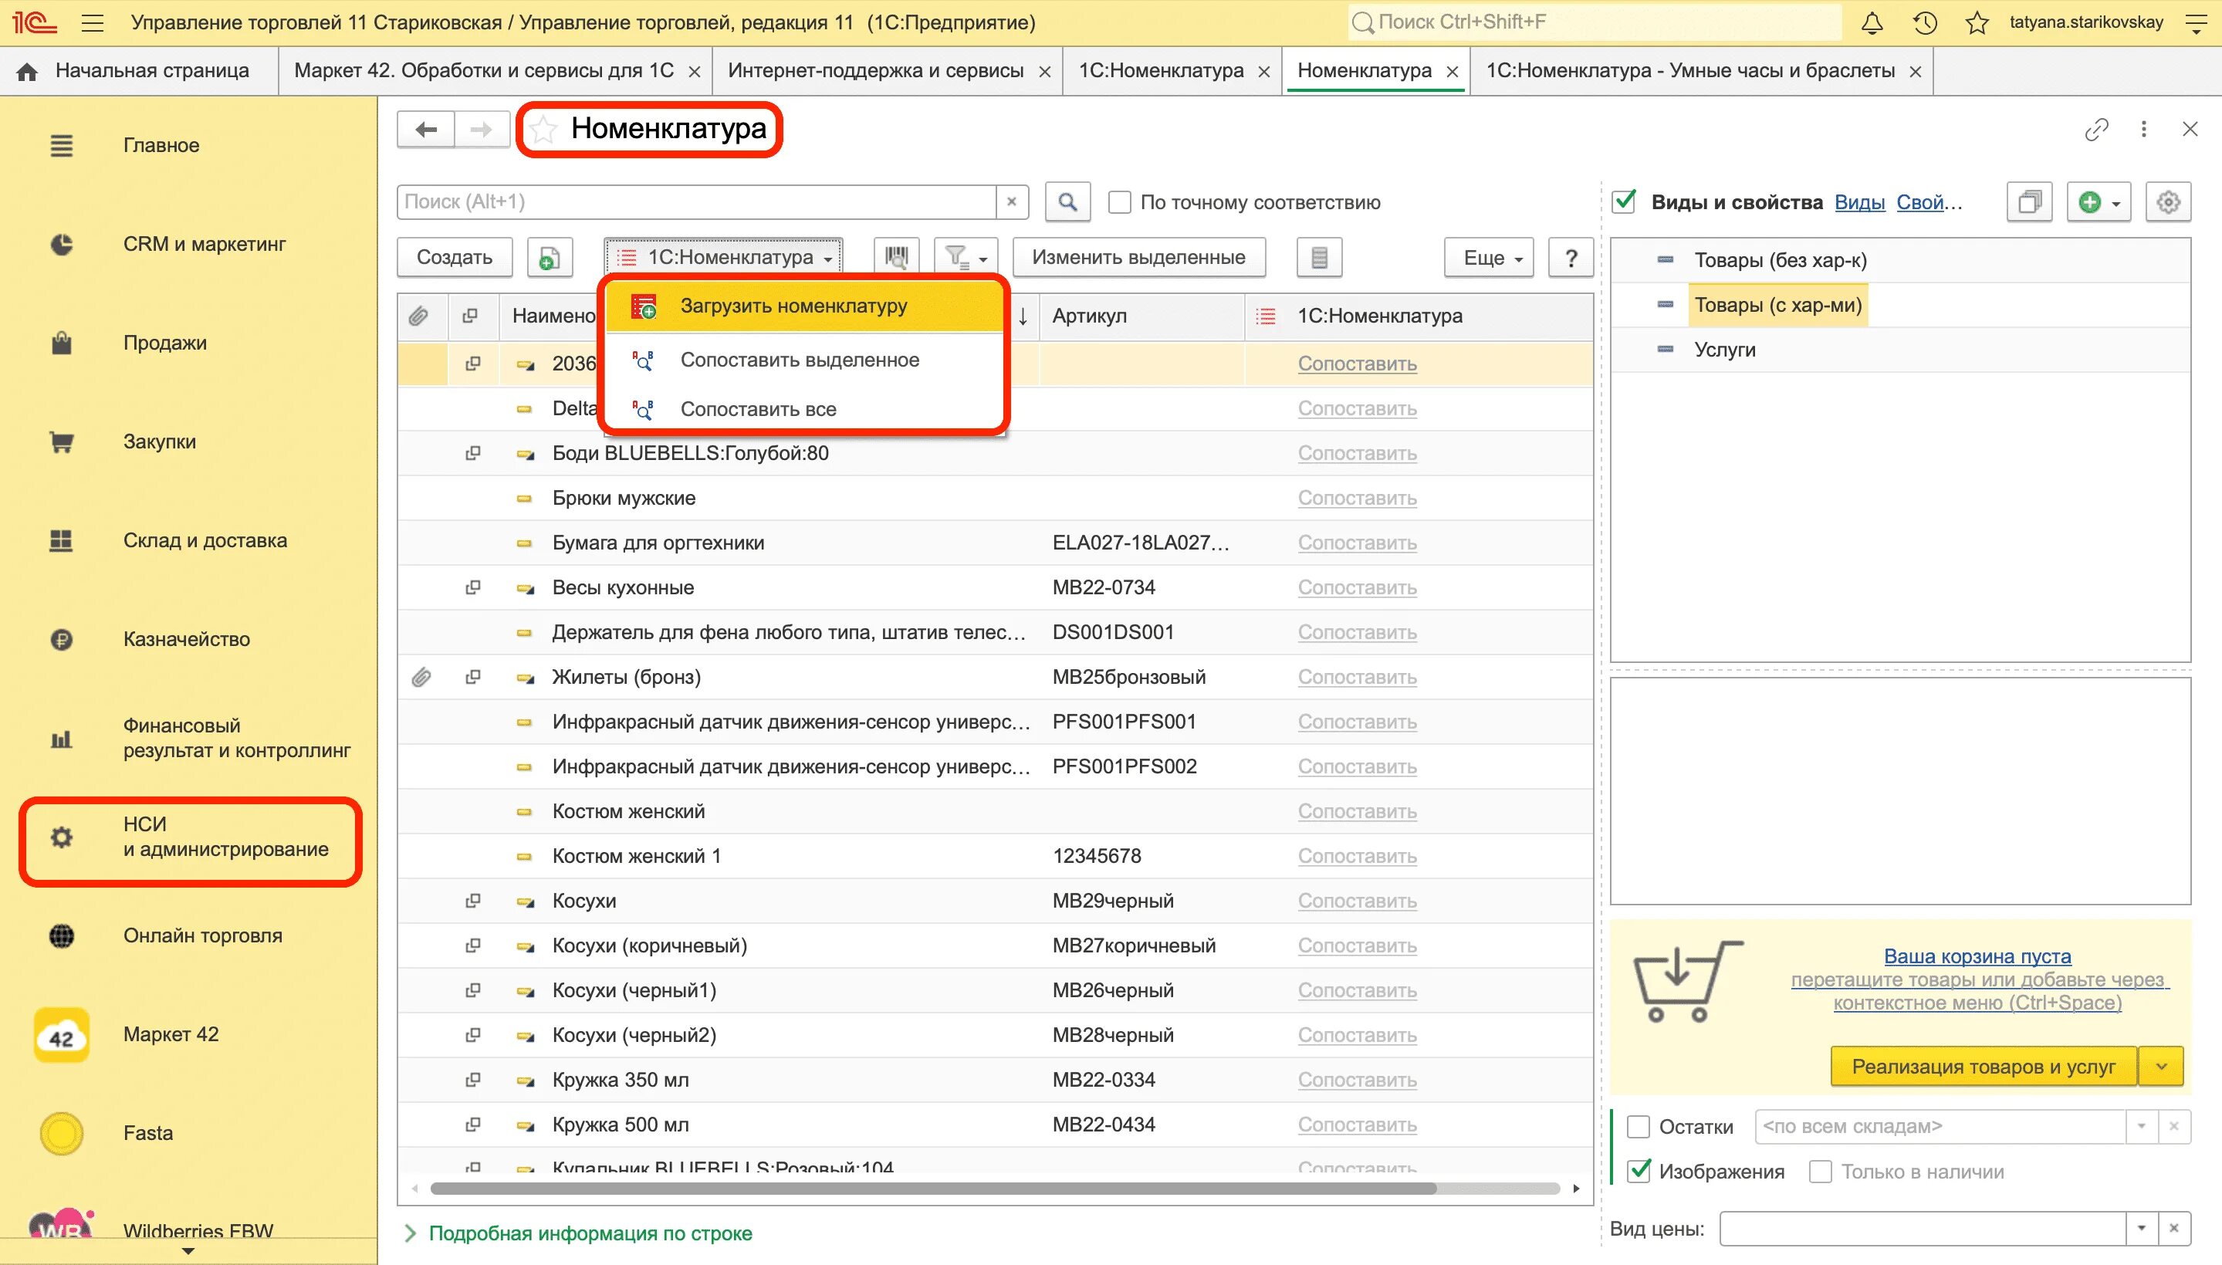2222x1265 pixels.
Task: Open Маркет 42 section
Action: (171, 1034)
